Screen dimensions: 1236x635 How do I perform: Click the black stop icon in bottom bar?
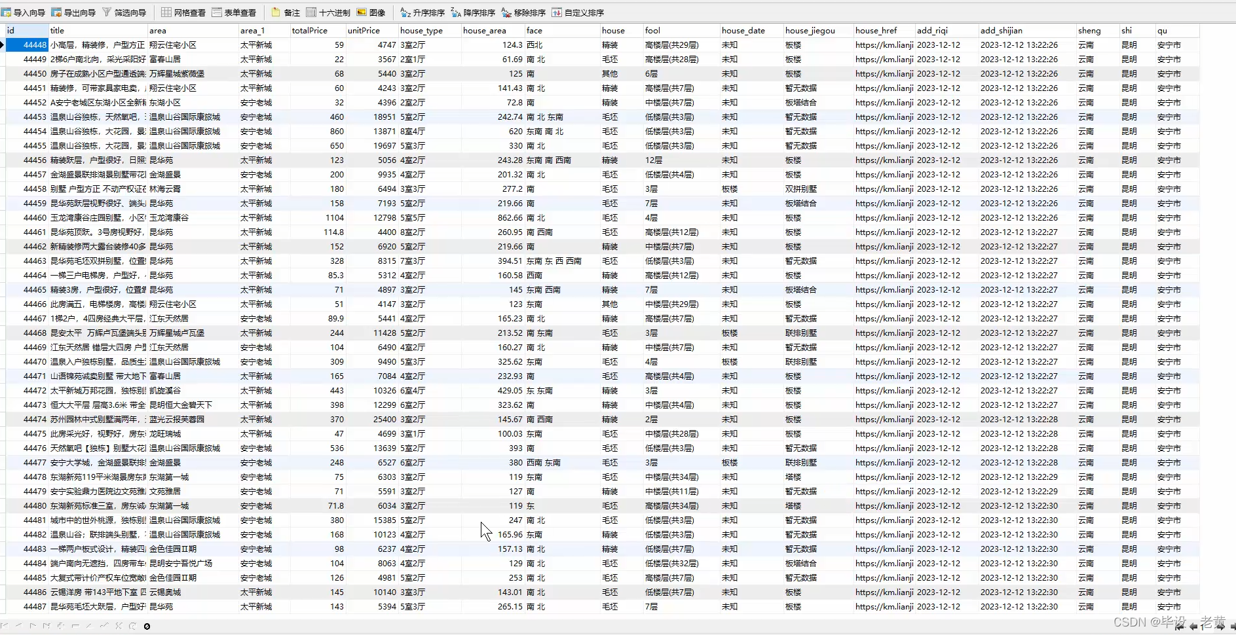(x=147, y=626)
